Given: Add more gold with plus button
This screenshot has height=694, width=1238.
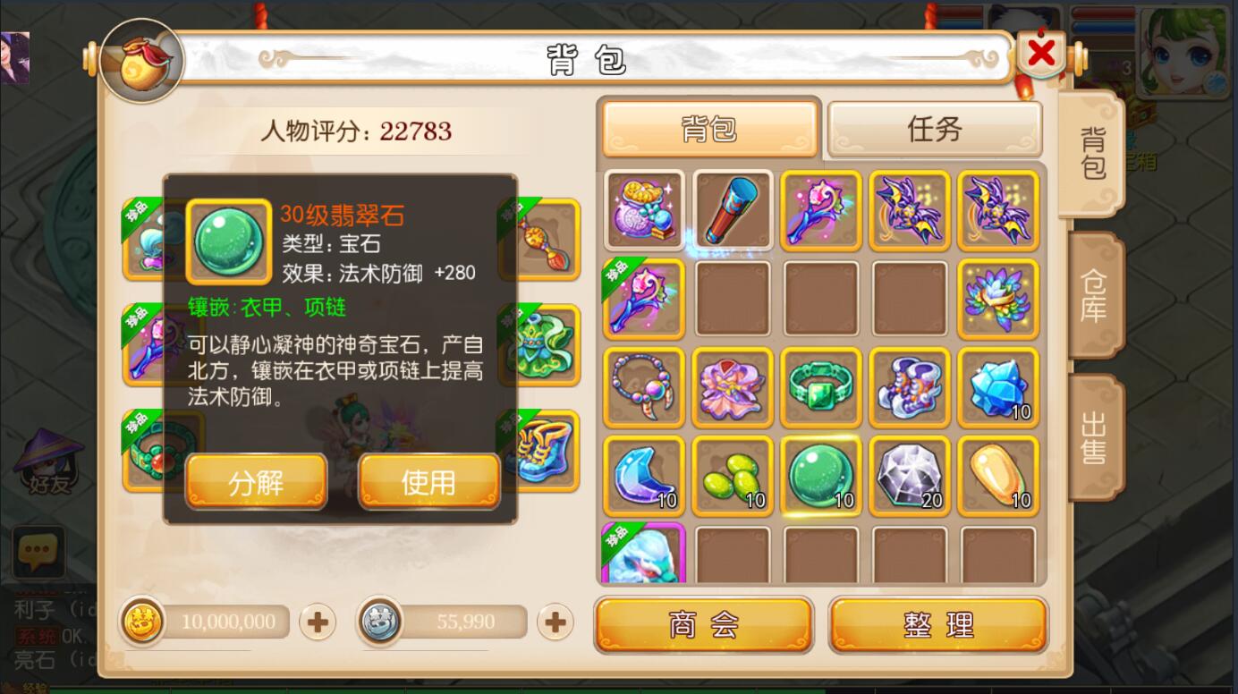Looking at the screenshot, I should (318, 622).
